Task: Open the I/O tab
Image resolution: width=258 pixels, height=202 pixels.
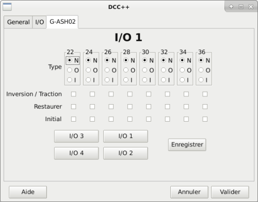Action: click(x=40, y=22)
